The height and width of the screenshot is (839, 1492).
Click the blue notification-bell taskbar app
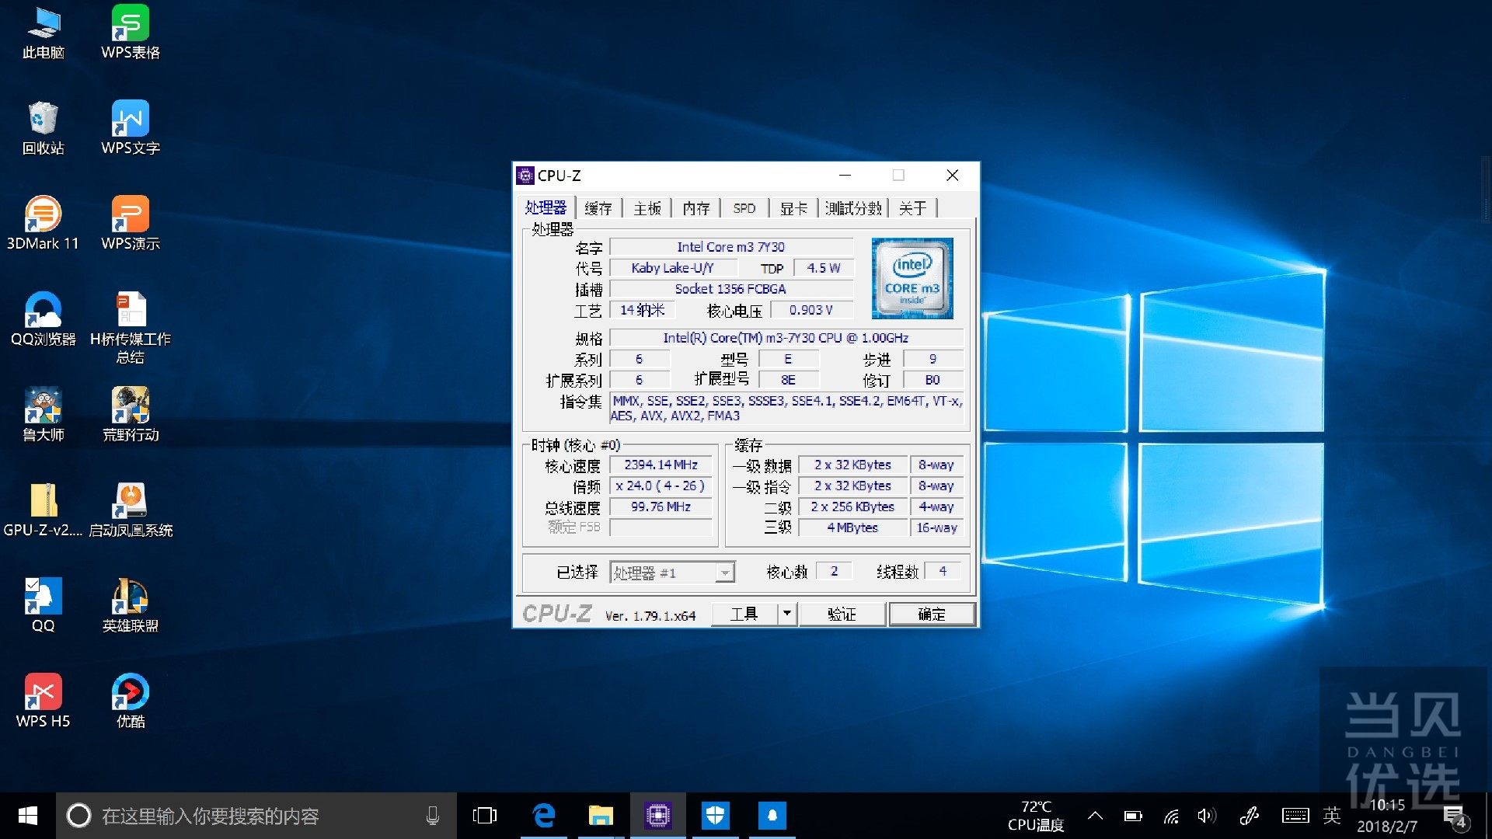click(x=772, y=816)
